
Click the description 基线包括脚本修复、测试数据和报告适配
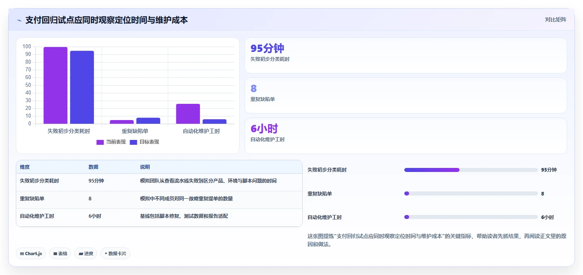tap(184, 216)
